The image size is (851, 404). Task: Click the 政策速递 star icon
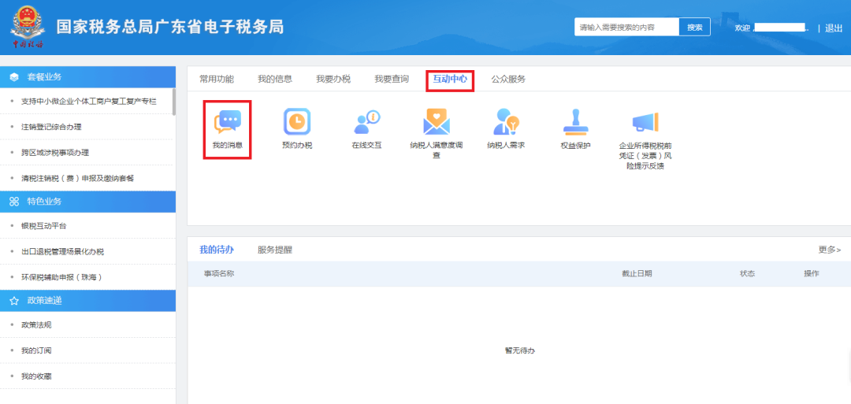point(15,300)
